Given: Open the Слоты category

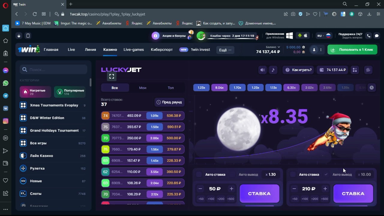Looking at the screenshot, I should 53,193.
